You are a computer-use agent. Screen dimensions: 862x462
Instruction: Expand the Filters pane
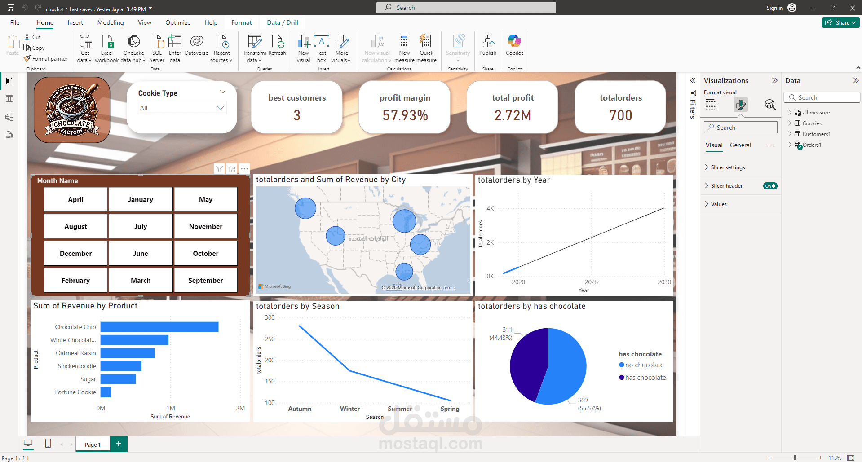pyautogui.click(x=693, y=80)
